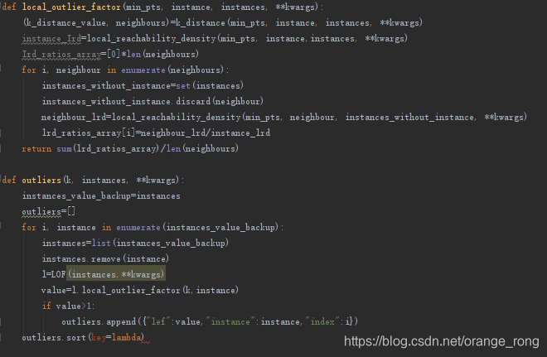The image size is (547, 357).
Task: Click the lambda keyword
Action: (x=127, y=337)
